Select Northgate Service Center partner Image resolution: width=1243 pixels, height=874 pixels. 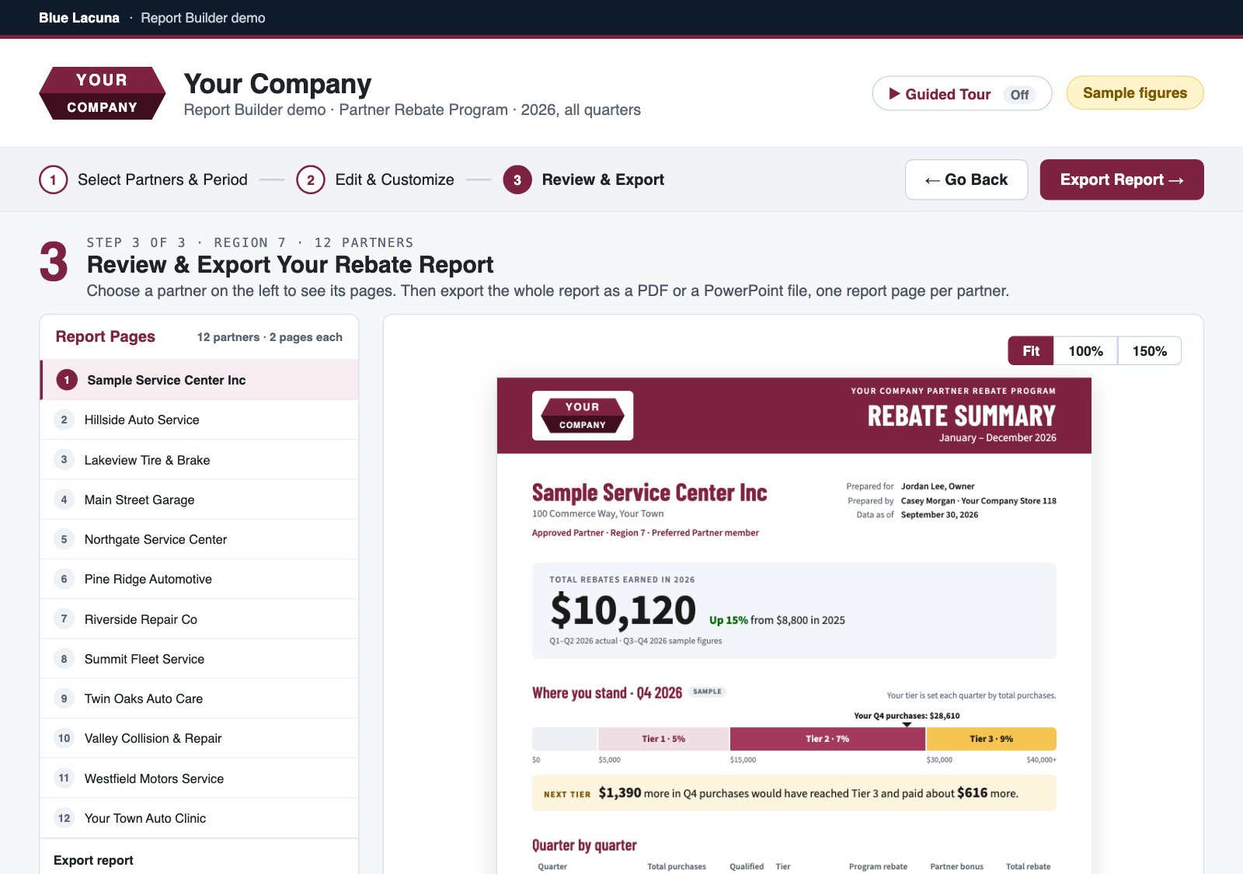[x=200, y=539]
